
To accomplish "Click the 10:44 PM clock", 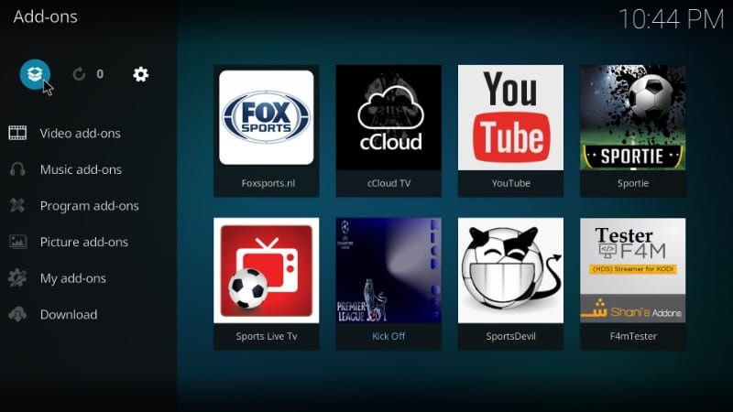I will coord(671,19).
